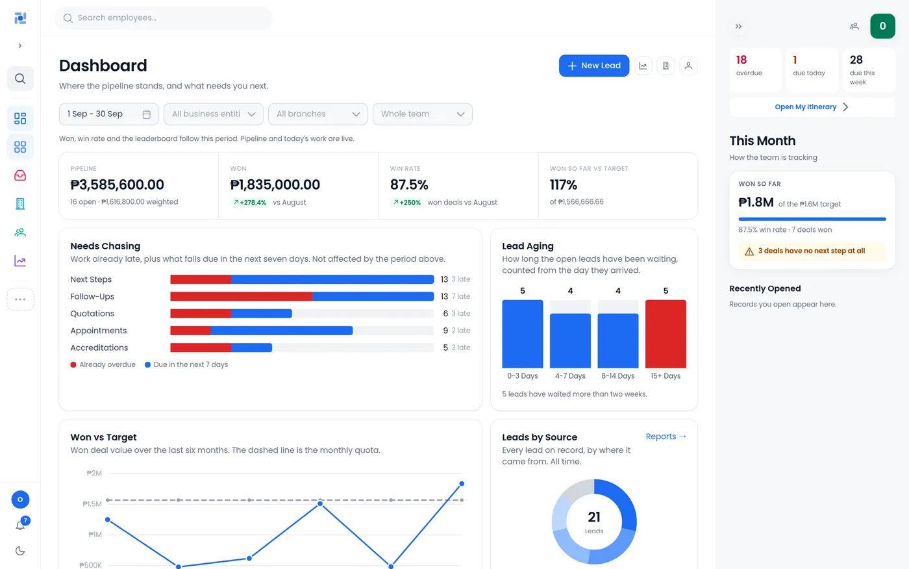Screen dimensions: 909x569
Task: Open the Whole team dropdown
Action: 423,114
